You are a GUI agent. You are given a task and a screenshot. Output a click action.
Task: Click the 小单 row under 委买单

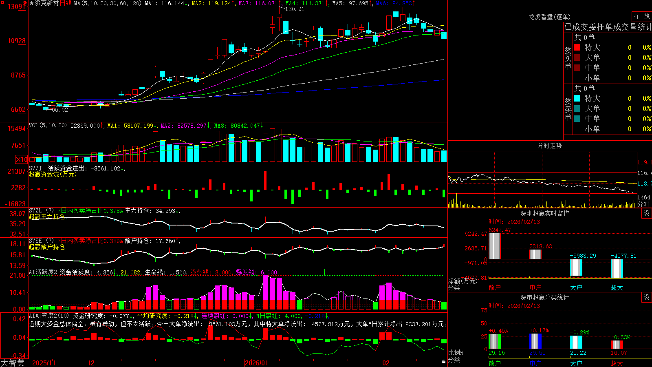click(612, 78)
